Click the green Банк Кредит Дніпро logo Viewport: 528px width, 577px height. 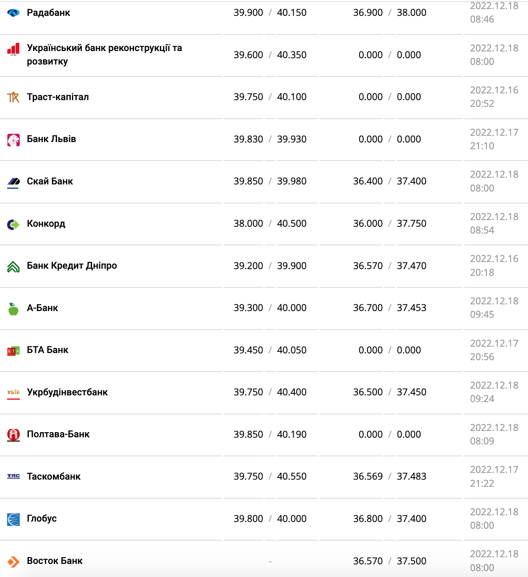point(13,267)
